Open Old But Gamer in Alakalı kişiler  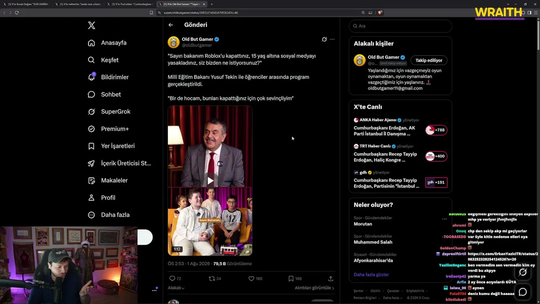(x=383, y=57)
